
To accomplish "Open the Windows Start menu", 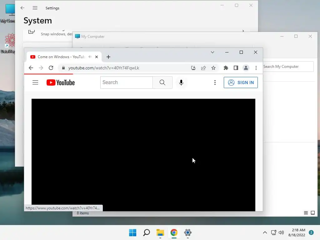I will pos(132,232).
